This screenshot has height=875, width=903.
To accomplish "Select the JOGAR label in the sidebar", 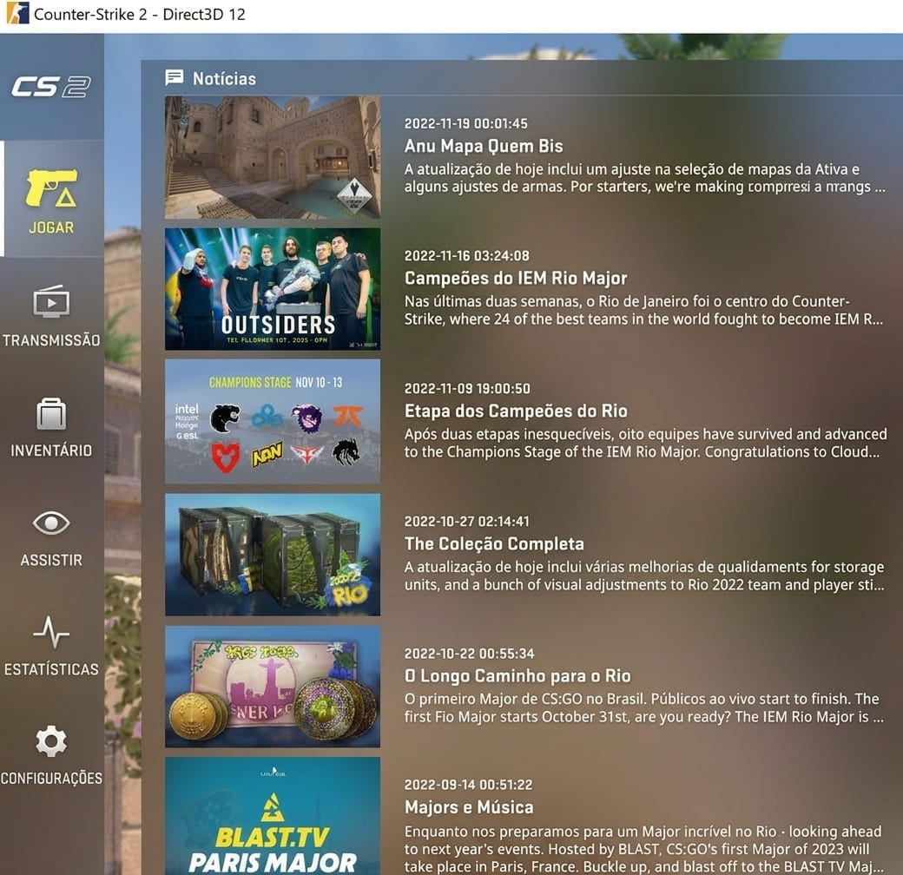I will click(x=51, y=228).
